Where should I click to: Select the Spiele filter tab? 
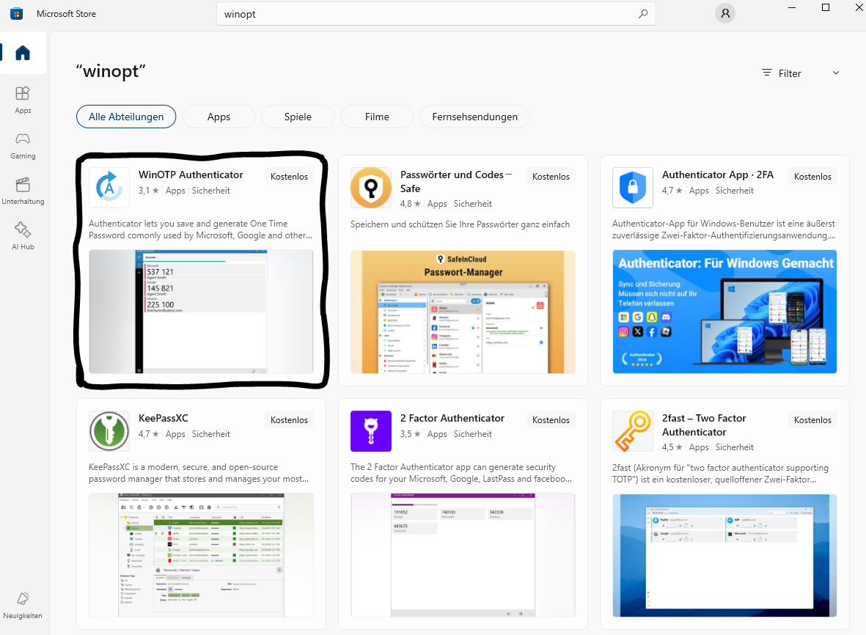(298, 117)
